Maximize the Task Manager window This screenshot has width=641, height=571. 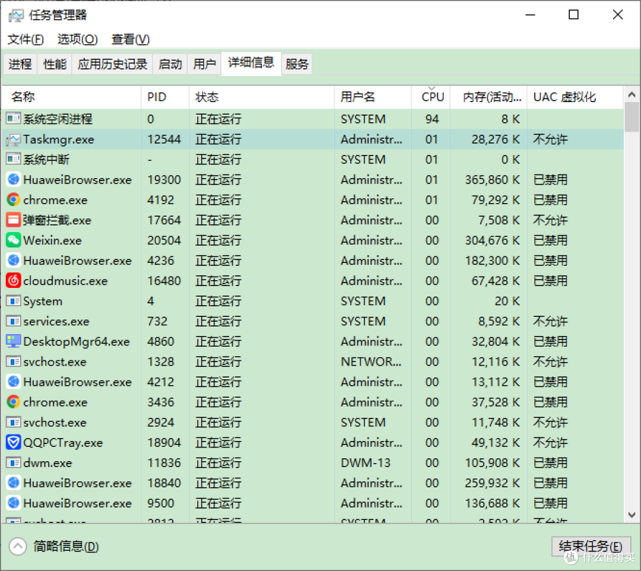pos(573,15)
